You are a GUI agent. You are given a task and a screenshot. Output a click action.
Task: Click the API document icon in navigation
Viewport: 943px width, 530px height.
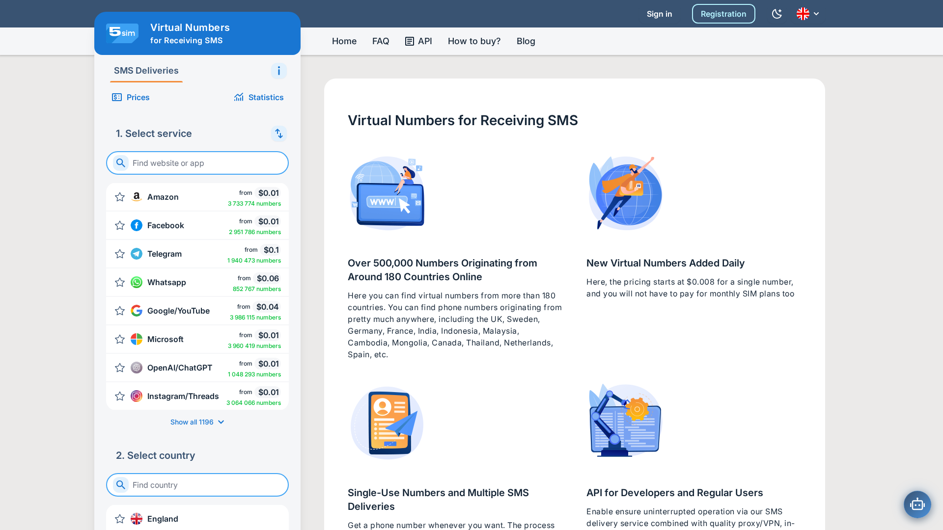pyautogui.click(x=410, y=41)
